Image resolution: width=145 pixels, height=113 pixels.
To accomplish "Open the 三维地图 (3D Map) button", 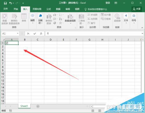I will 81,19.
